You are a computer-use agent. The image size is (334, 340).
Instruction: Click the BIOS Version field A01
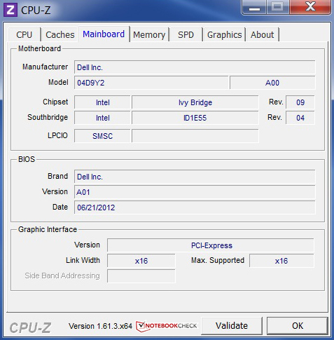(x=195, y=192)
